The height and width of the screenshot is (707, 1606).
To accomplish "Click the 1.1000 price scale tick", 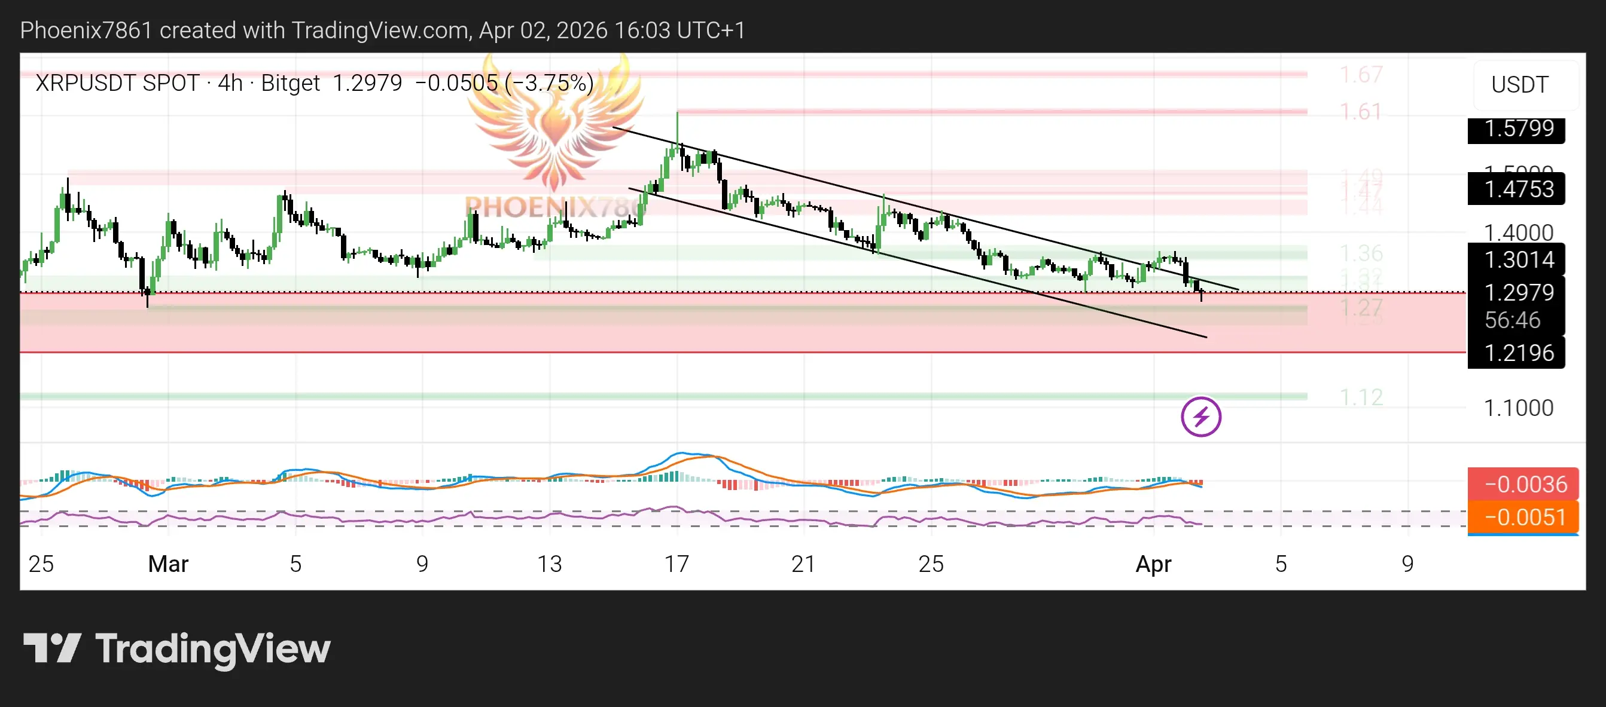I will click(x=1518, y=408).
